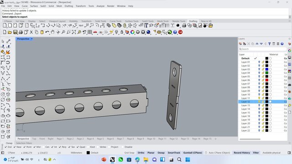Toggle visibility bulb for Layer 03

coord(259,69)
